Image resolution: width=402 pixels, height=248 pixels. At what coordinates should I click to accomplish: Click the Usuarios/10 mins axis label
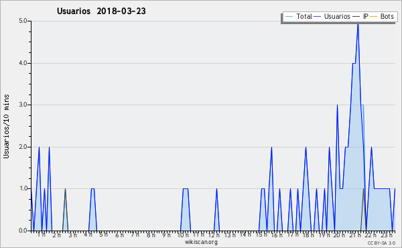click(x=6, y=126)
